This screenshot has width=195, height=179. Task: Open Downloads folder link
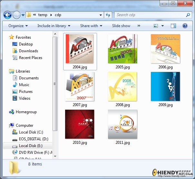pyautogui.click(x=28, y=51)
